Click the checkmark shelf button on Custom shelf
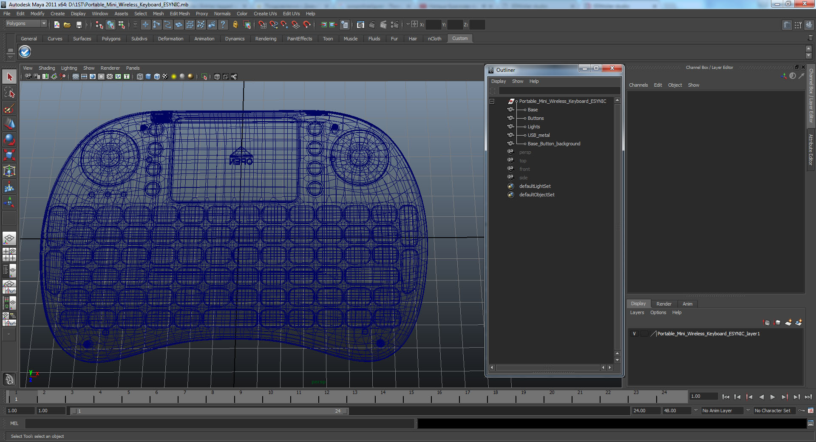The height and width of the screenshot is (442, 816). pos(25,52)
